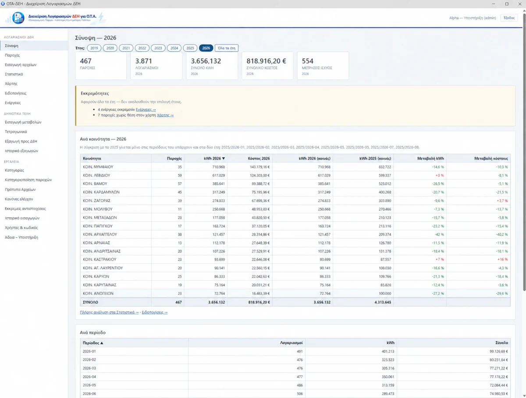
Task: Click the 2026-01 period row
Action: coord(295,351)
